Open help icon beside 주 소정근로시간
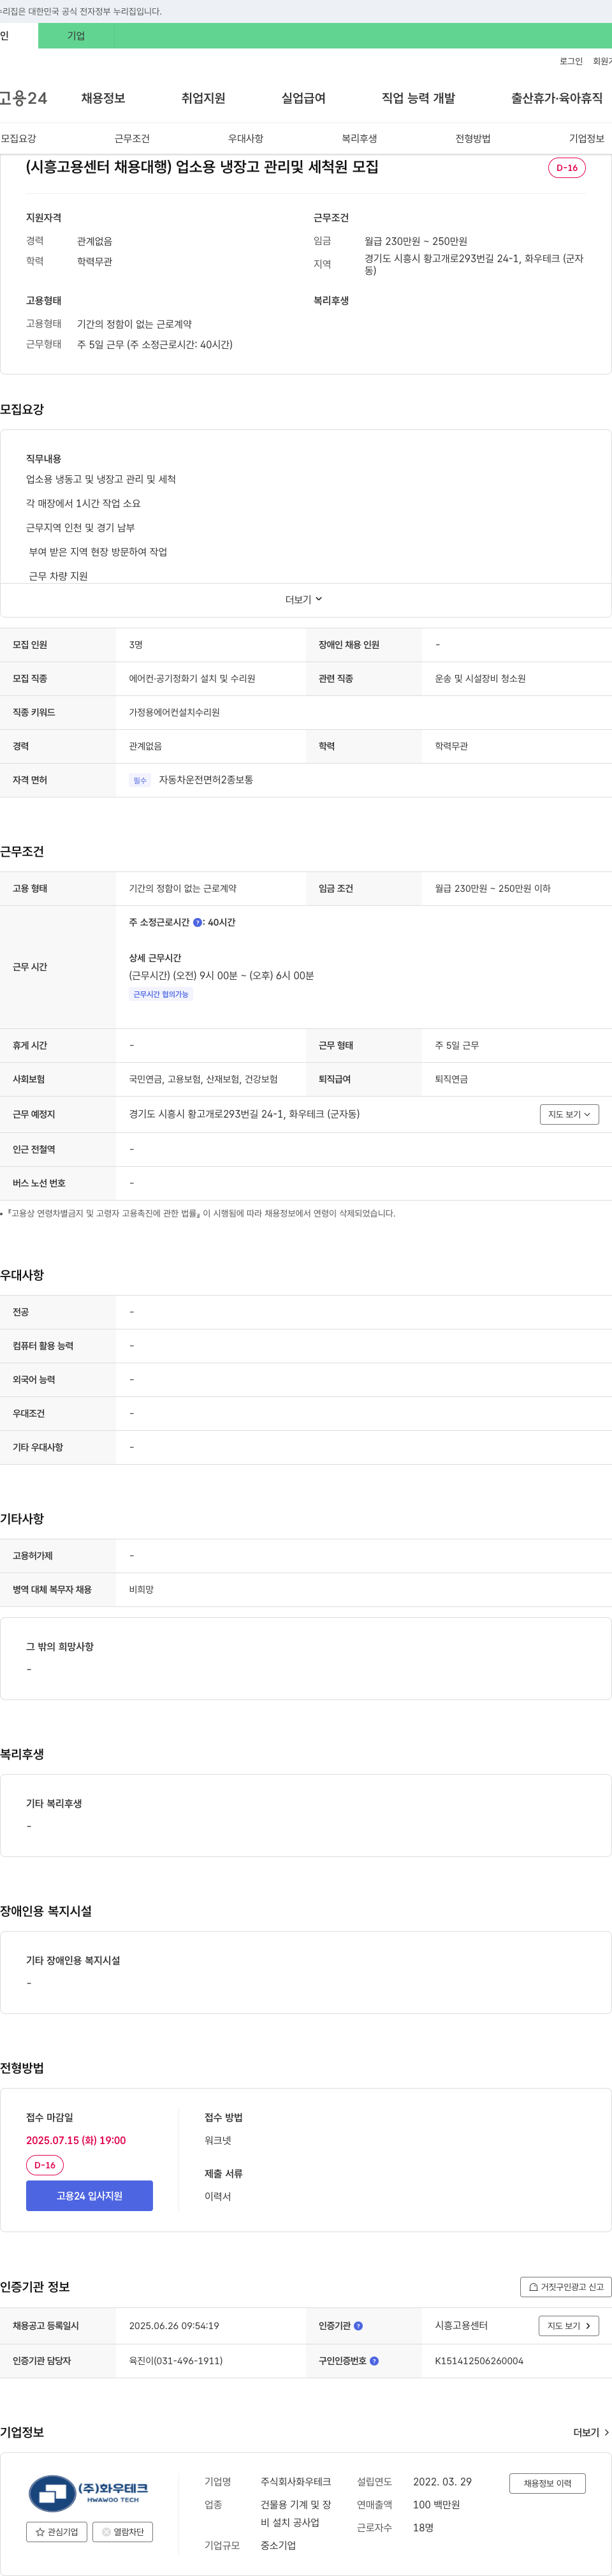Screen dimensions: 612x2576 coord(197,923)
